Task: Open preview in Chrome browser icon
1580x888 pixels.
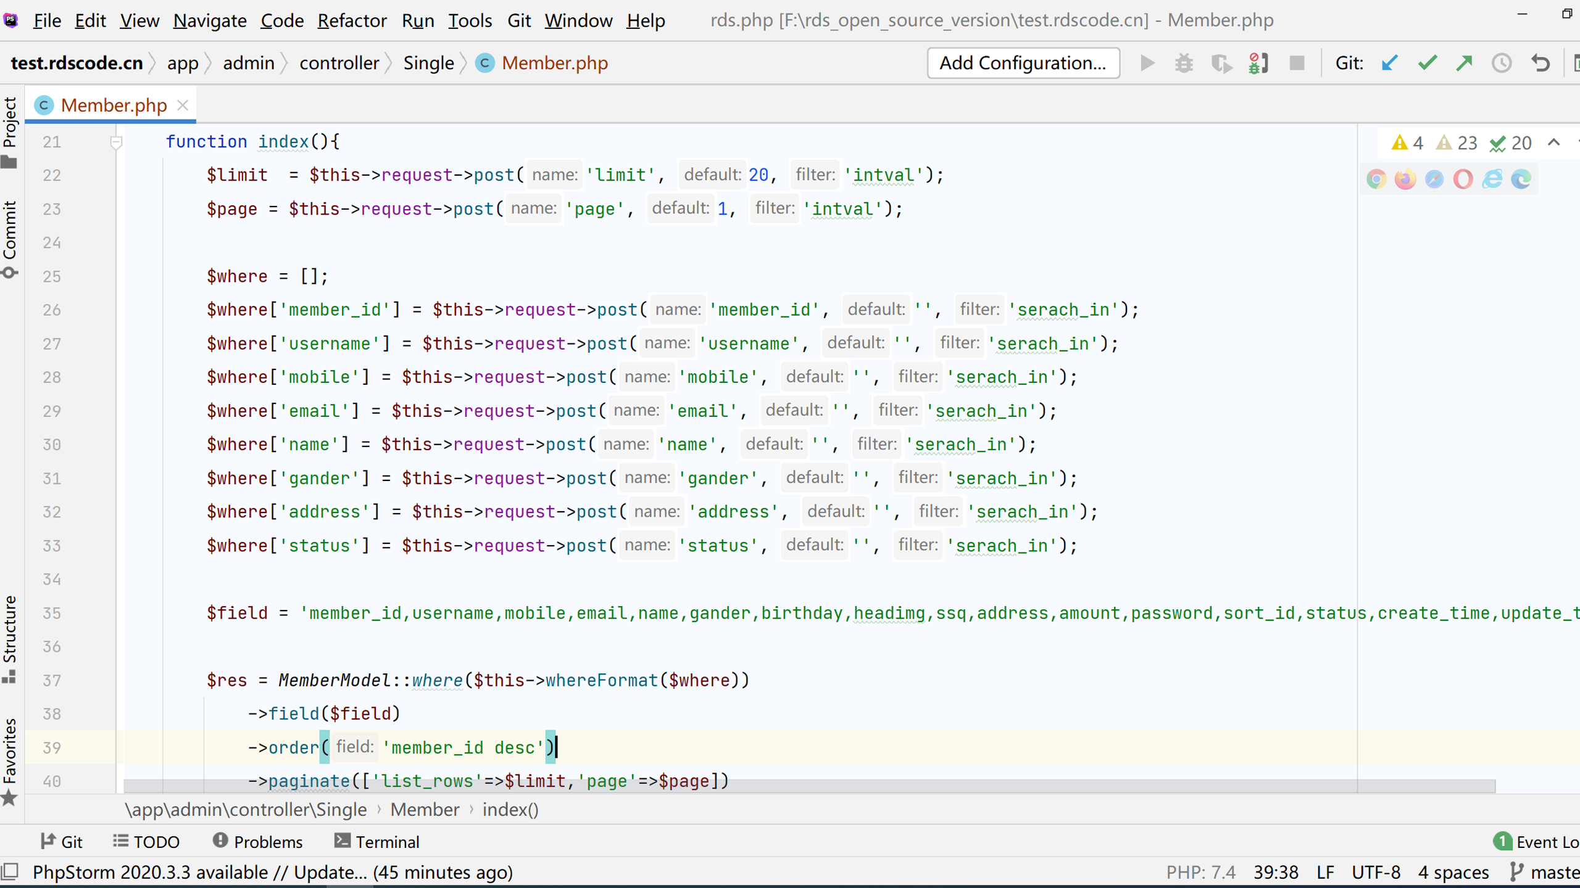Action: pyautogui.click(x=1376, y=179)
